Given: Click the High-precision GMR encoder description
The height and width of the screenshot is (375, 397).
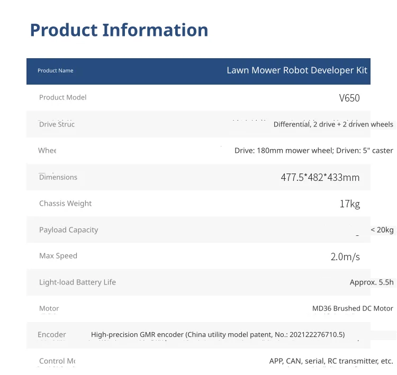Looking at the screenshot, I should click(x=218, y=335).
